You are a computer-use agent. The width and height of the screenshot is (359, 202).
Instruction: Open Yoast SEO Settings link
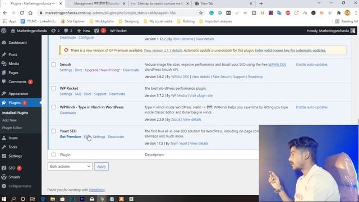(99, 137)
